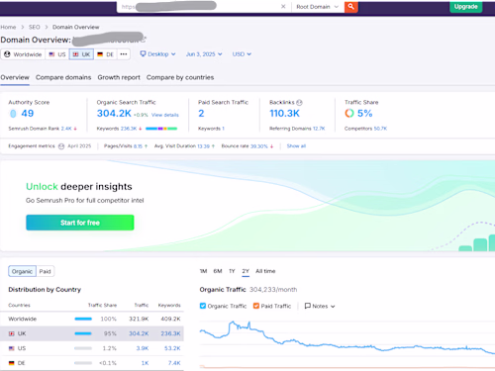Switch to the Growth report tab
495x371 pixels.
pyautogui.click(x=119, y=77)
